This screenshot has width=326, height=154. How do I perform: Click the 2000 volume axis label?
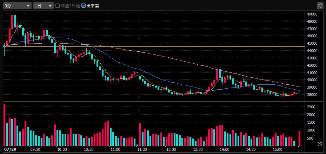[311, 114]
